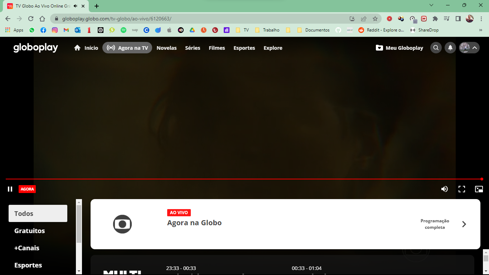The height and width of the screenshot is (275, 489).
Task: Open the ShareDrop bookmark
Action: [425, 30]
